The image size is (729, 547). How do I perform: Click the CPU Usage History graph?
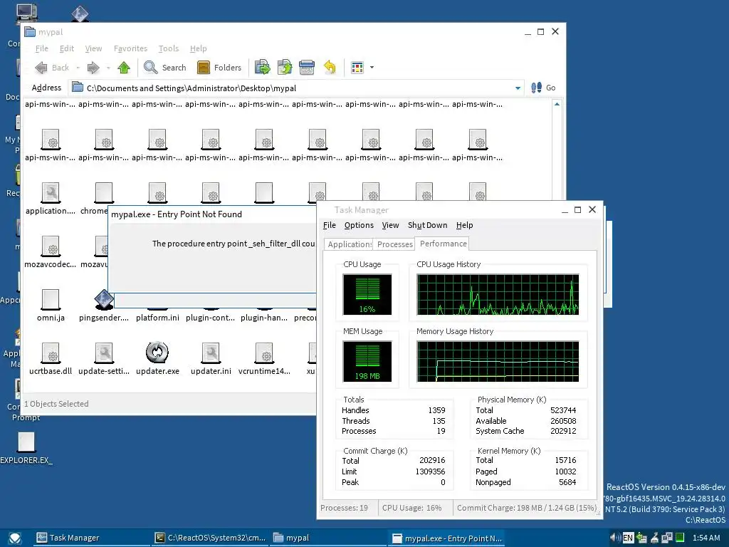[x=498, y=294]
